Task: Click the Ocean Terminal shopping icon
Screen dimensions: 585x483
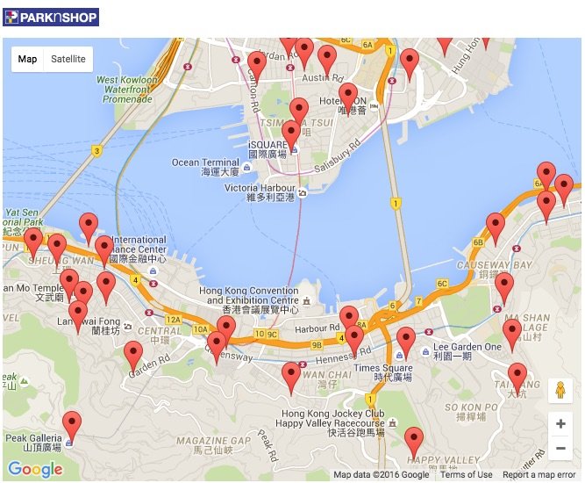Action: click(246, 168)
